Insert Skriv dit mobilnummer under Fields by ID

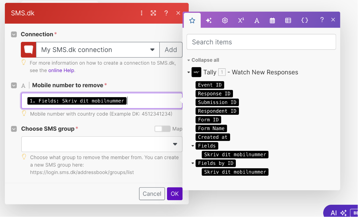(235, 172)
